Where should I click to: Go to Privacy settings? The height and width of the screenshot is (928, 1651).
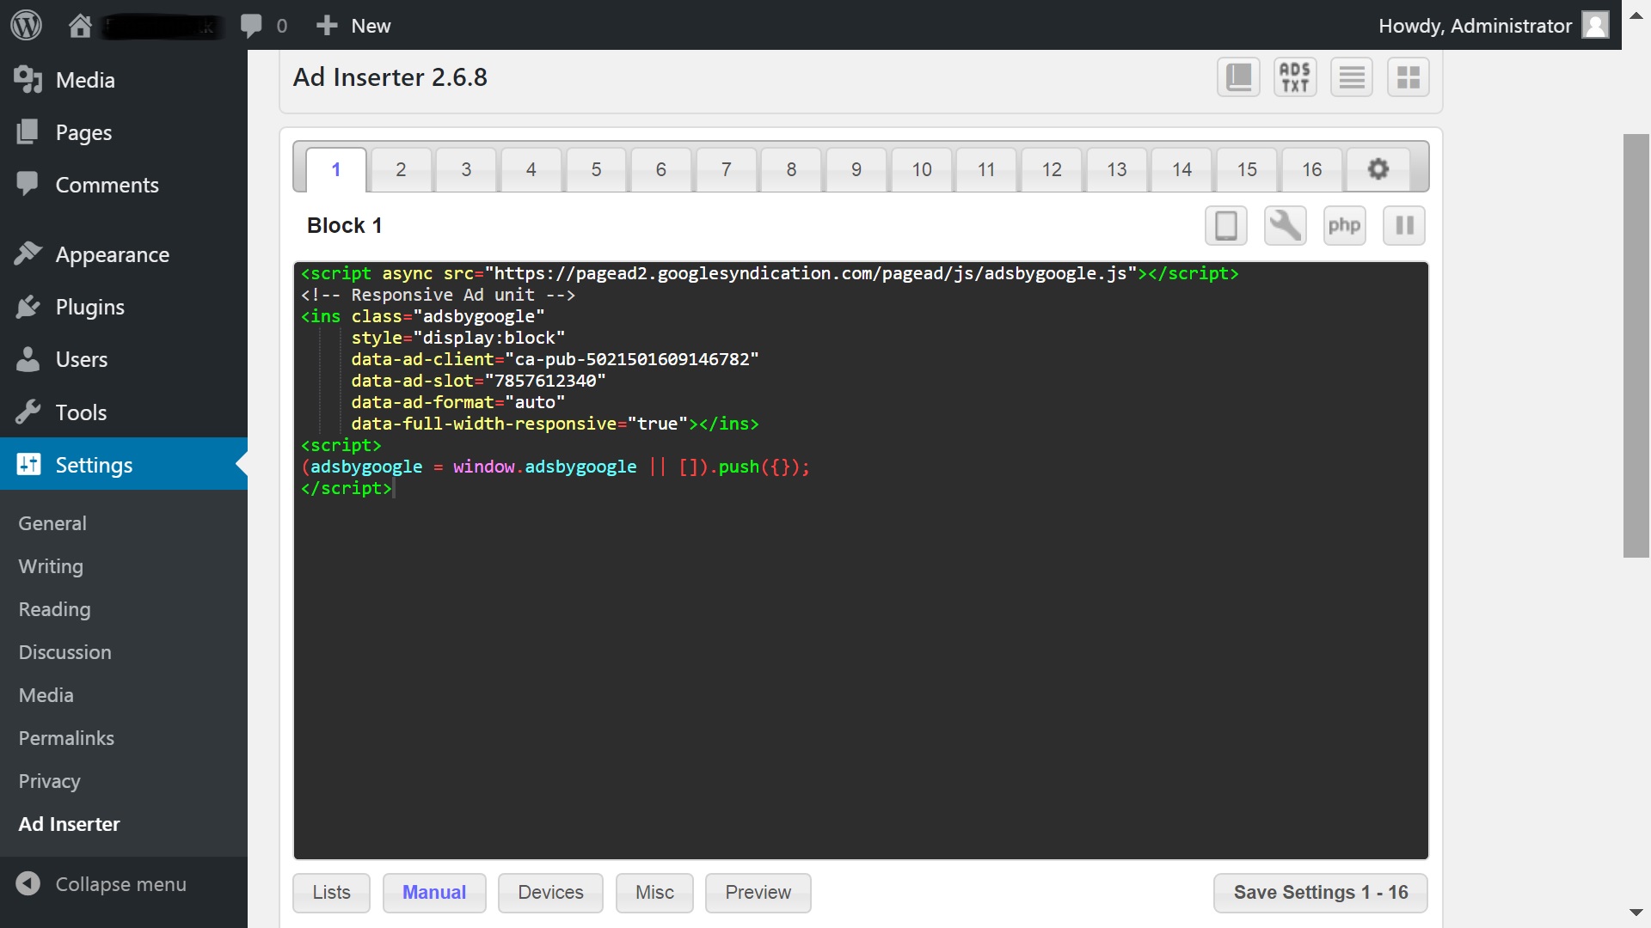[49, 781]
